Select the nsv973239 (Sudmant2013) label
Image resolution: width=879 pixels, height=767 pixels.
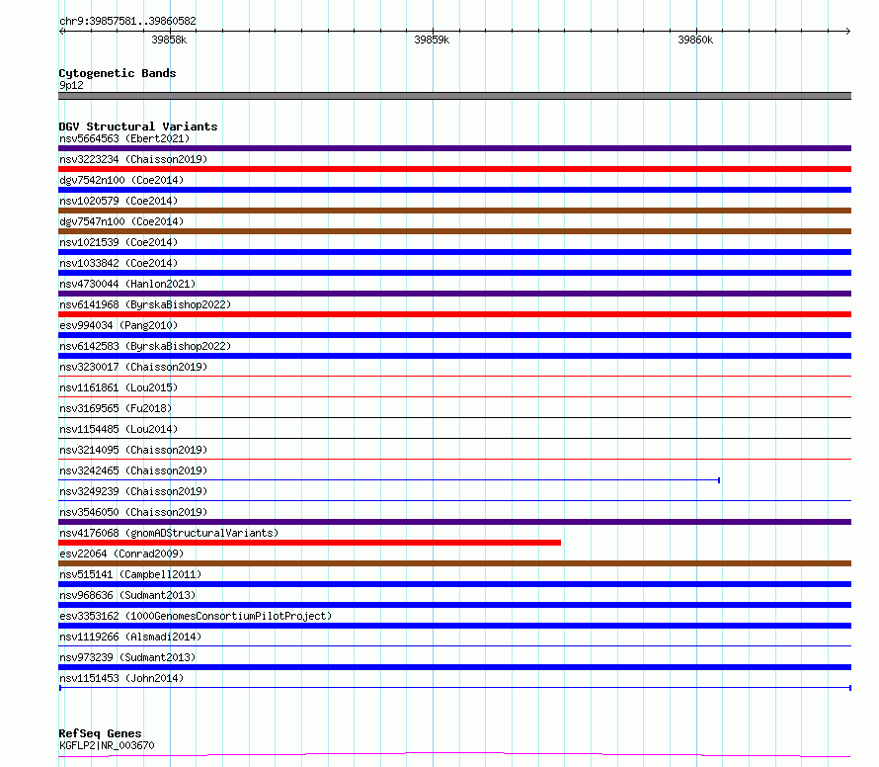[127, 657]
